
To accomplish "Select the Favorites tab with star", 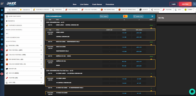I will pyautogui.click(x=25, y=9).
